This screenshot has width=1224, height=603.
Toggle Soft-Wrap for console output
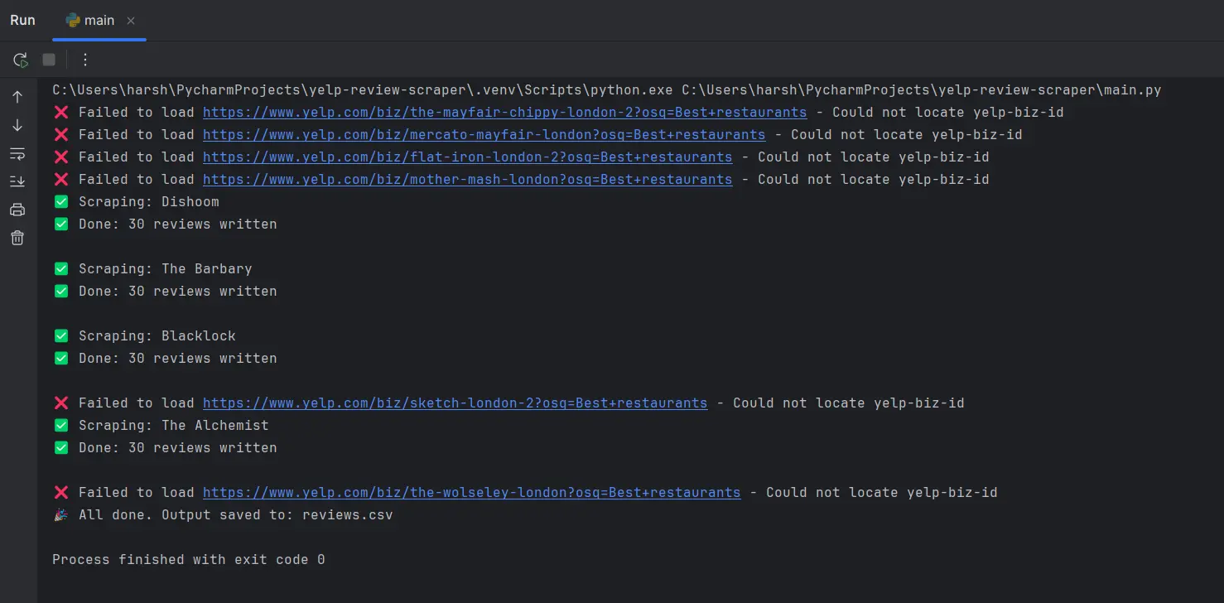[17, 153]
